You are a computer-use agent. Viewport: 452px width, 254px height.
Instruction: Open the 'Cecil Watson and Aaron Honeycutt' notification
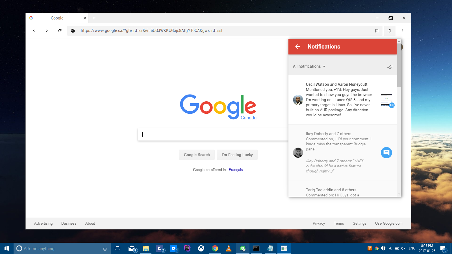point(342,100)
